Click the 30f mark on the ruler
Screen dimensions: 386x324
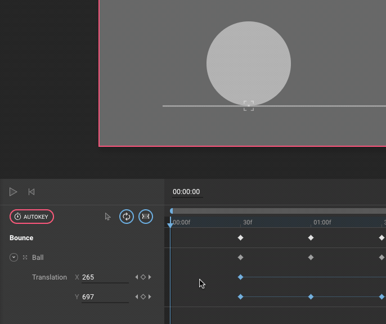248,222
